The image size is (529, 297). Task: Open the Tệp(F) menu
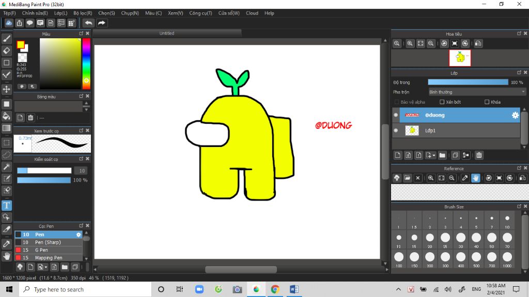point(9,13)
